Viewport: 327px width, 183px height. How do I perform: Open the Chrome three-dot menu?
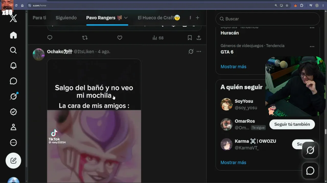coord(323,5)
